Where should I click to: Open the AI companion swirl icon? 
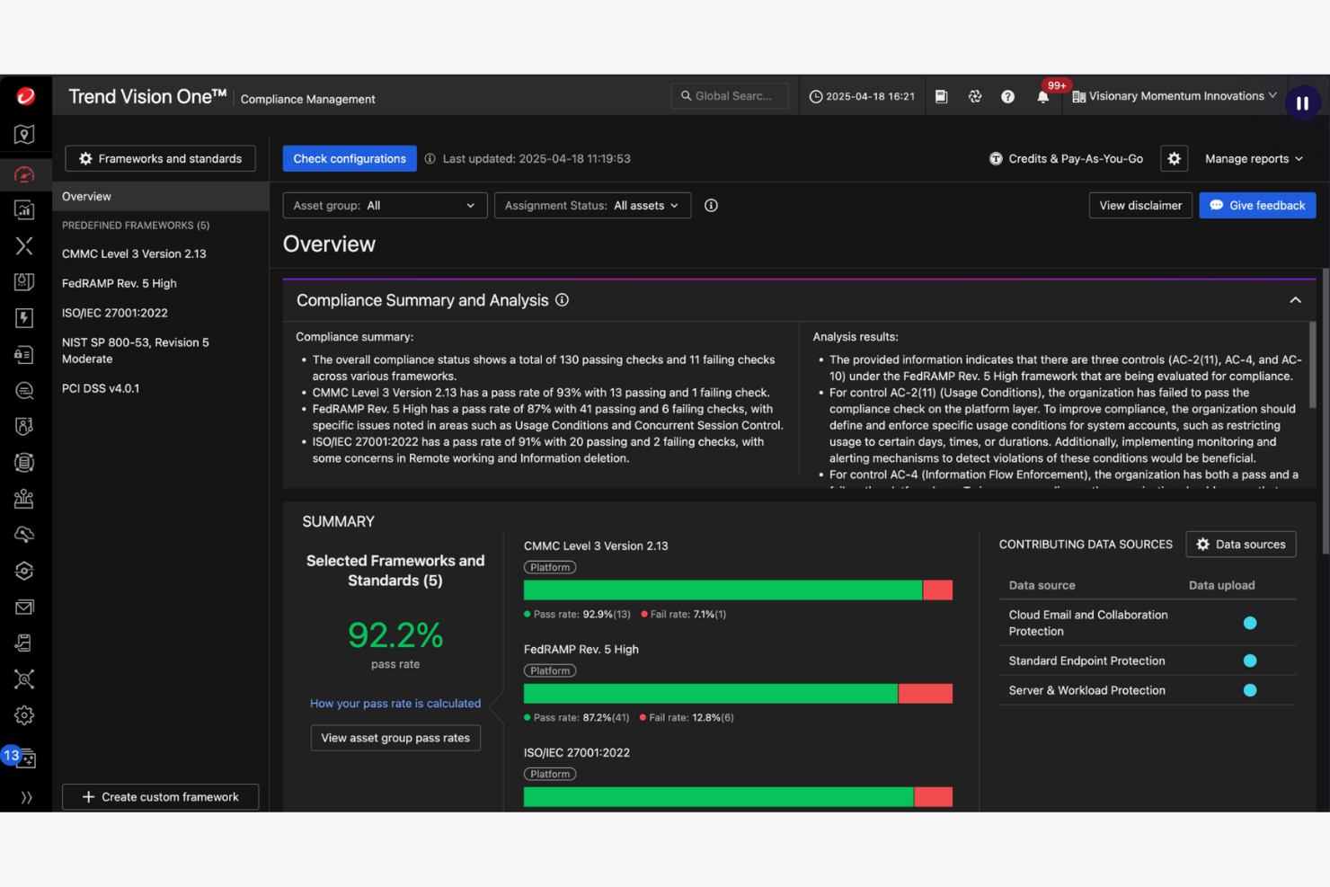point(975,96)
